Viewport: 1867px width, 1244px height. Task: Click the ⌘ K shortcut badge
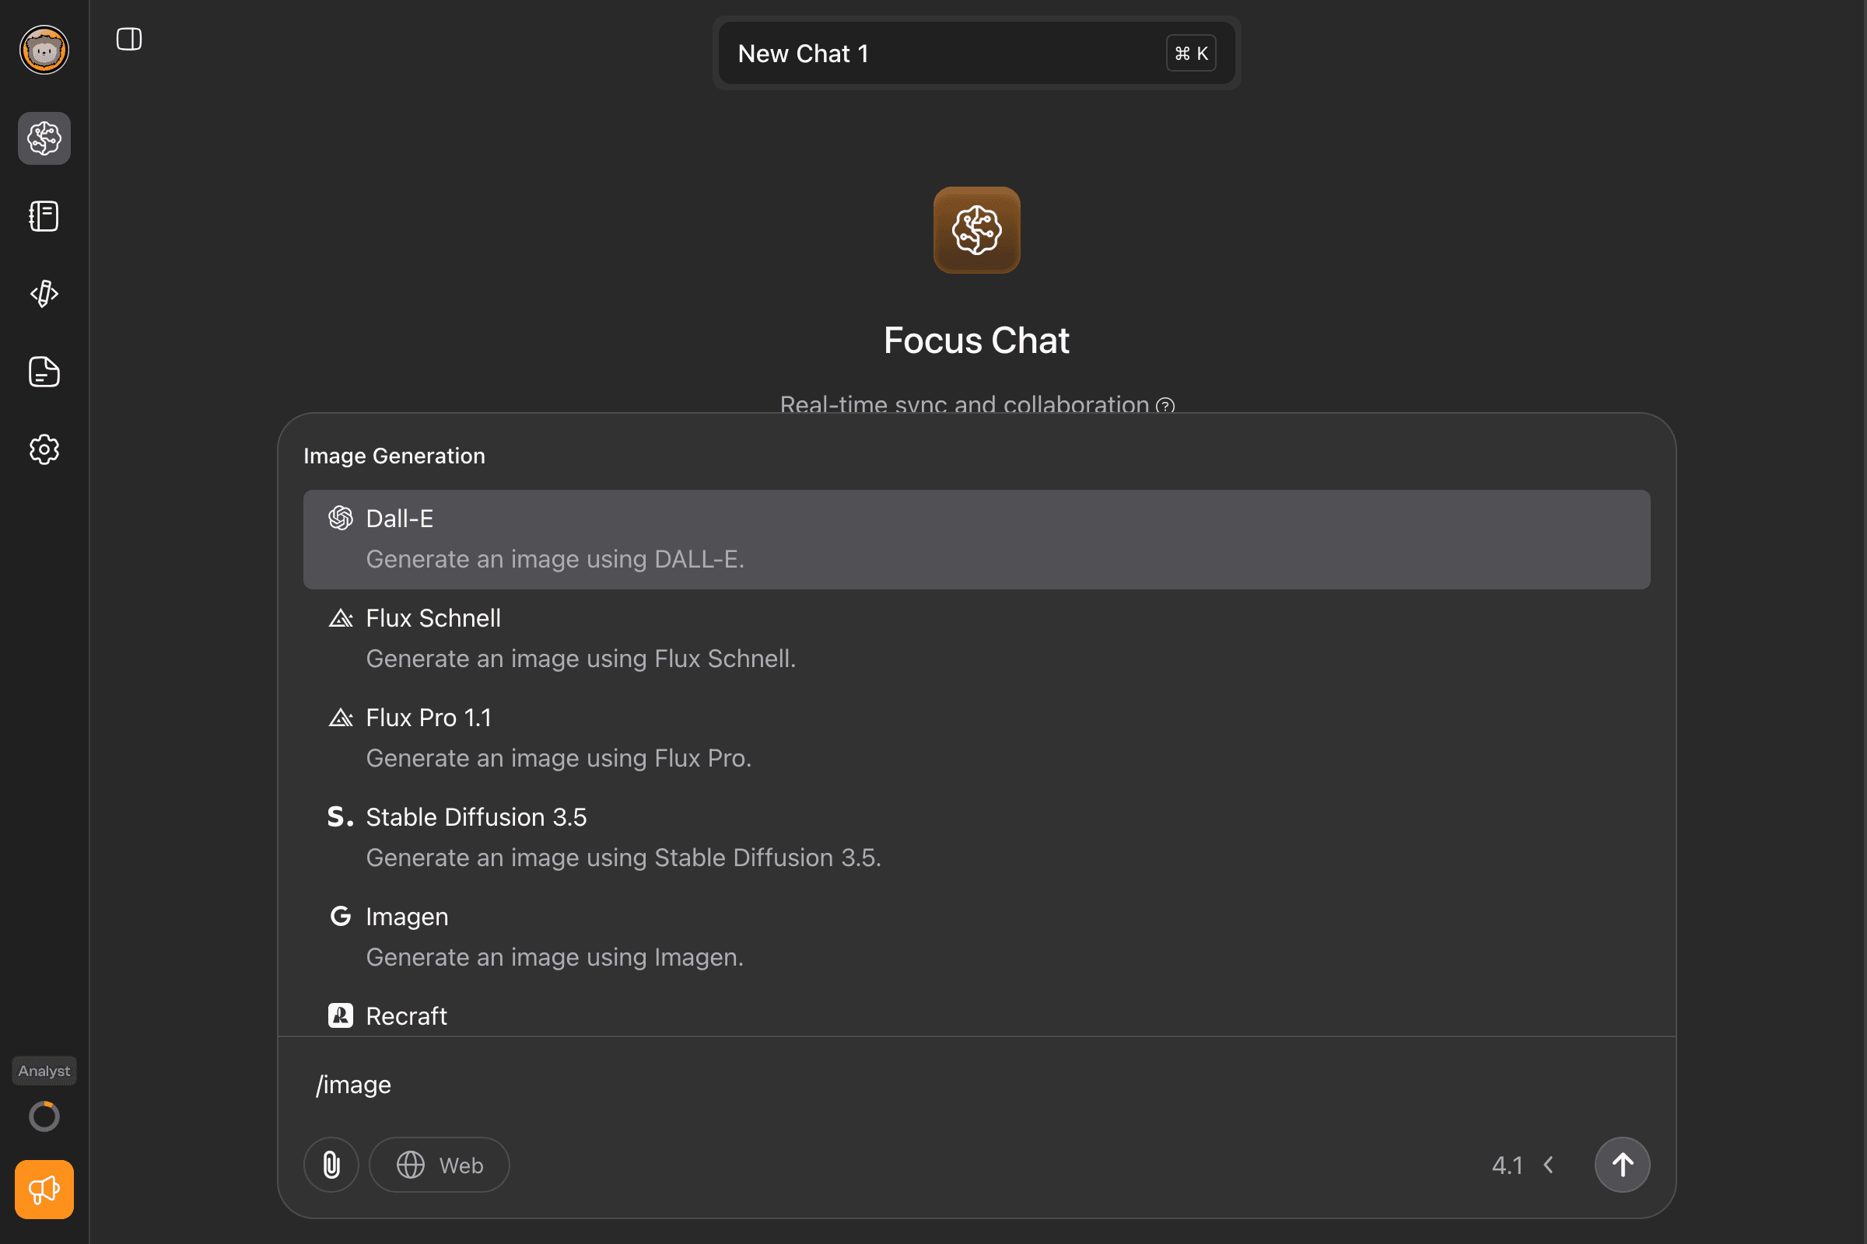pyautogui.click(x=1191, y=53)
